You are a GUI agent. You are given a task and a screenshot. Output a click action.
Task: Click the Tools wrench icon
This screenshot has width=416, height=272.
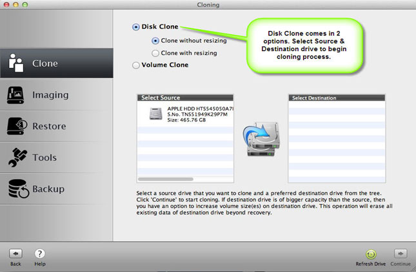click(x=17, y=158)
